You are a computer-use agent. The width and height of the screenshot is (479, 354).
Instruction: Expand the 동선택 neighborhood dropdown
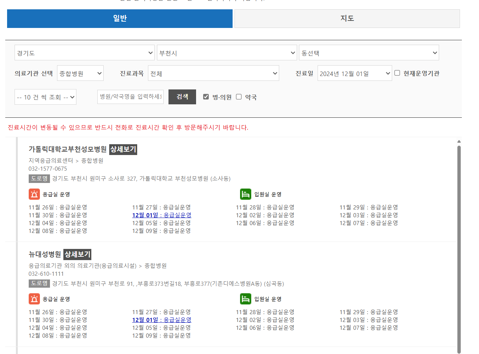[x=369, y=53]
